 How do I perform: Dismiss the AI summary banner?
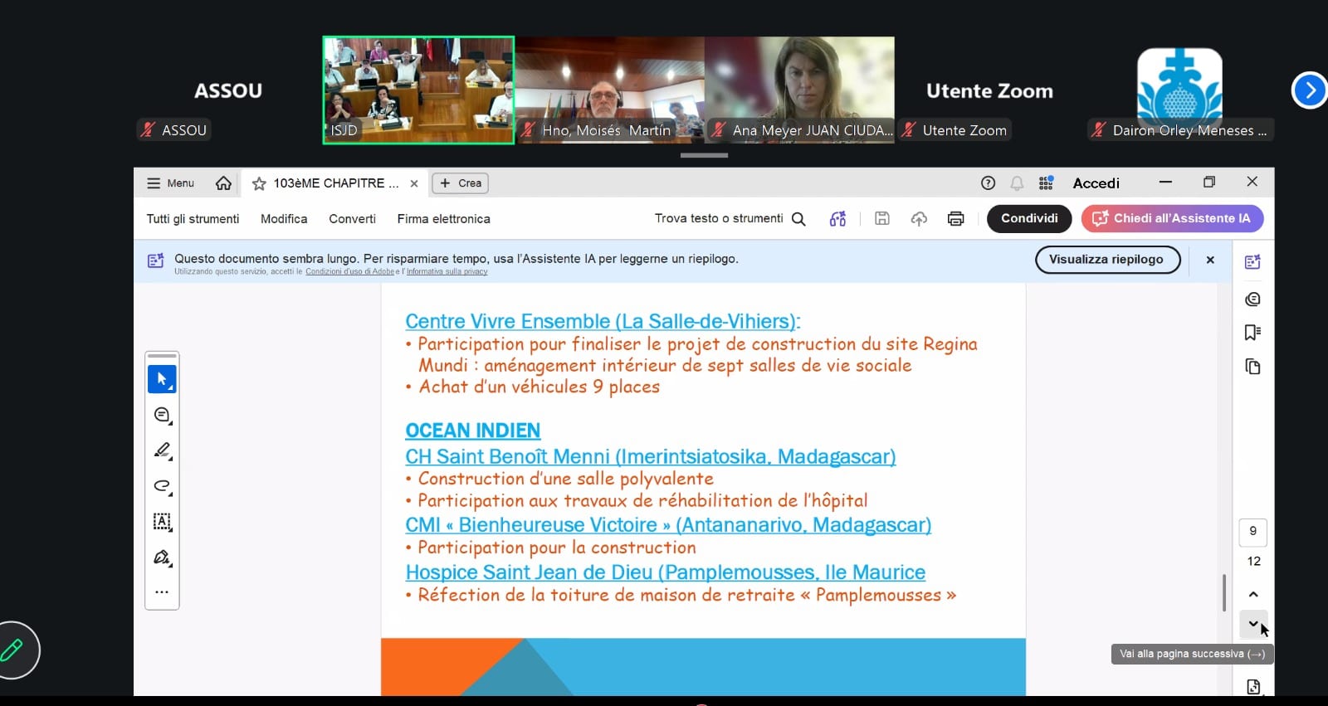[1210, 260]
